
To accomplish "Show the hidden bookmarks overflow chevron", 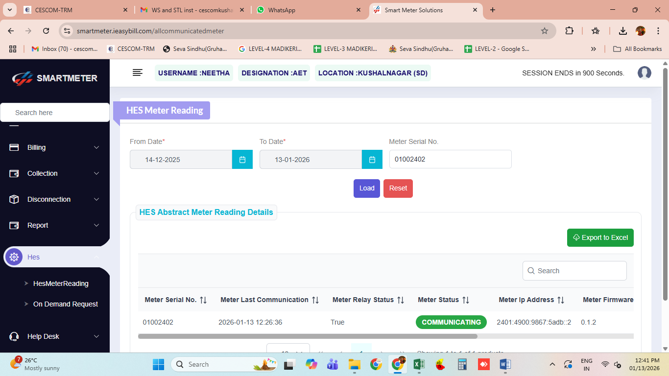I will pos(594,49).
